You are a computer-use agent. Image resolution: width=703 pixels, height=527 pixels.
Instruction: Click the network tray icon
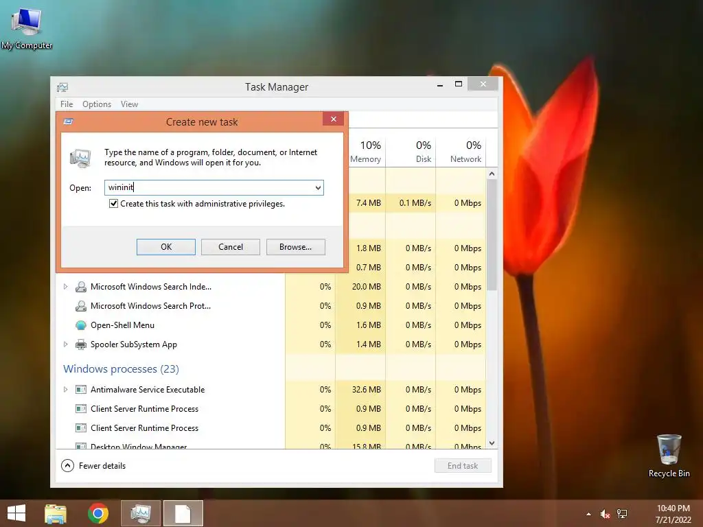click(622, 514)
